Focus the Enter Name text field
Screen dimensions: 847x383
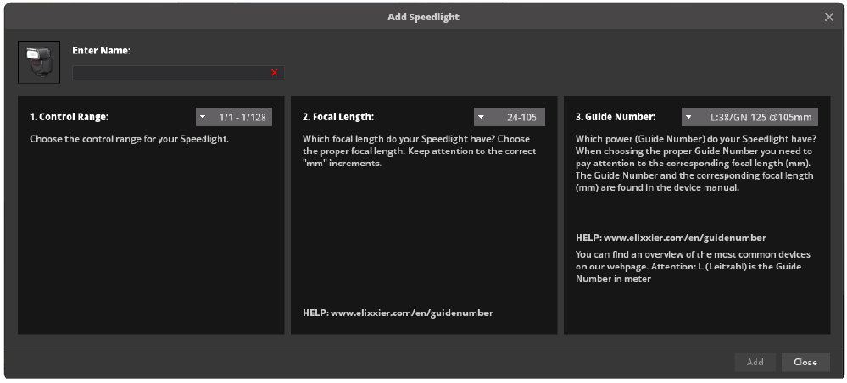pyautogui.click(x=170, y=73)
